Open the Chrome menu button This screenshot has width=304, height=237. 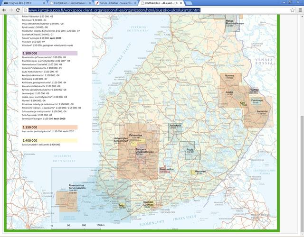point(300,10)
